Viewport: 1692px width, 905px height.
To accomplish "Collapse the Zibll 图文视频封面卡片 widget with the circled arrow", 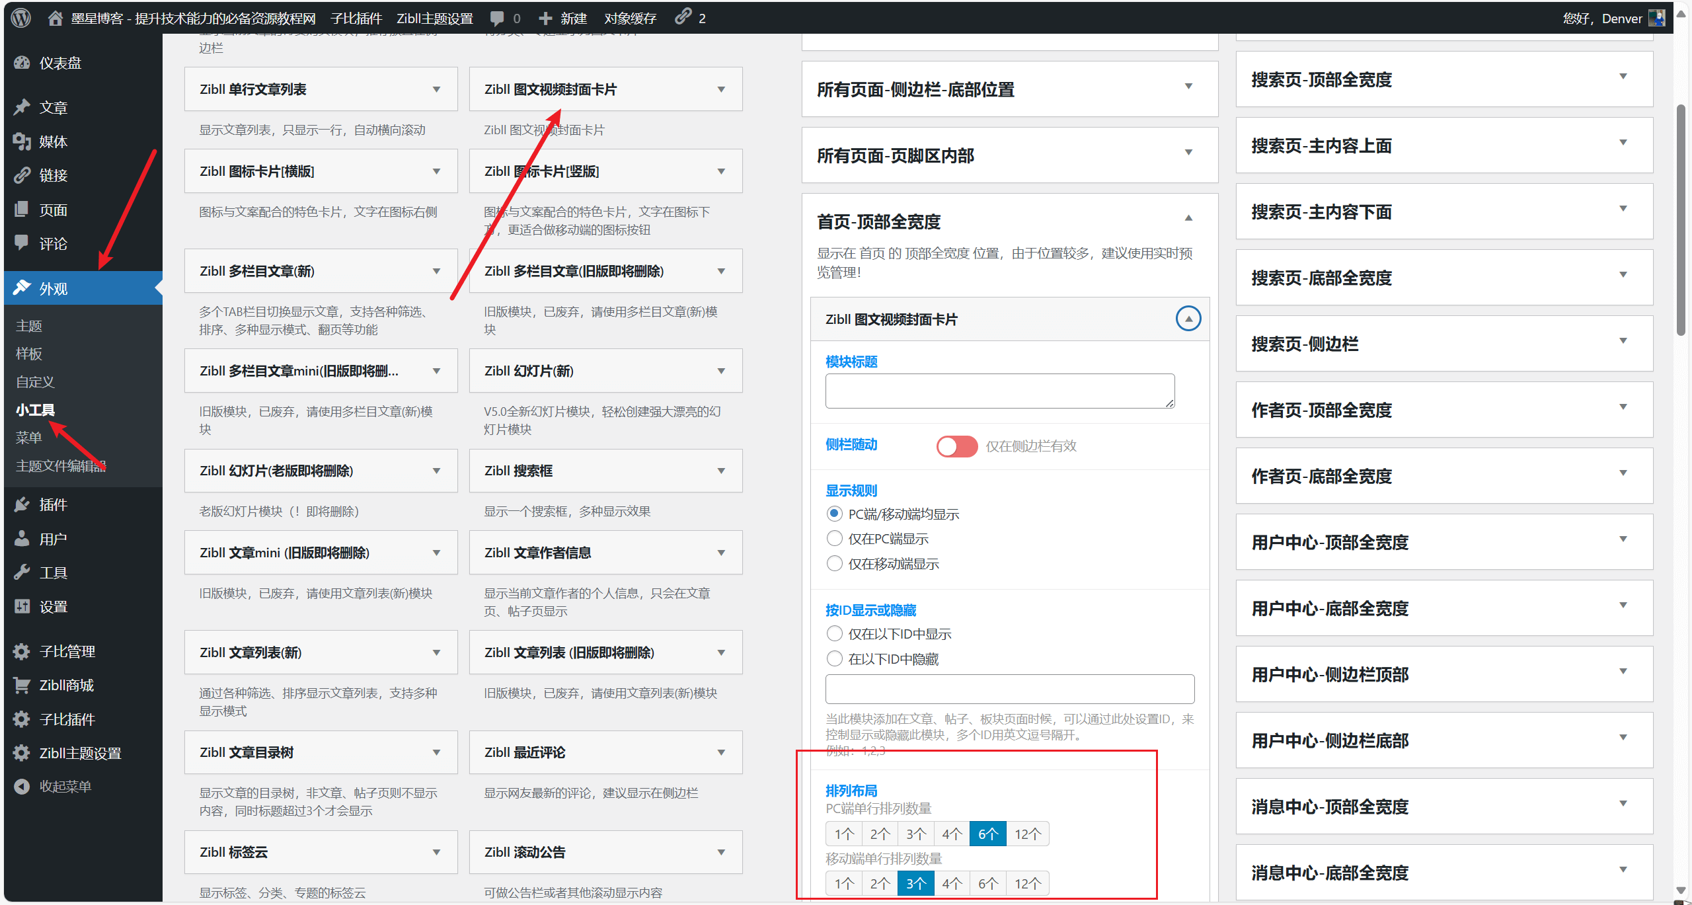I will [1188, 319].
